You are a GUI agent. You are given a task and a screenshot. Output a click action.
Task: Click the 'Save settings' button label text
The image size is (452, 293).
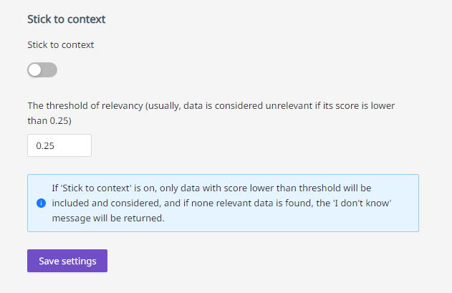(x=67, y=261)
